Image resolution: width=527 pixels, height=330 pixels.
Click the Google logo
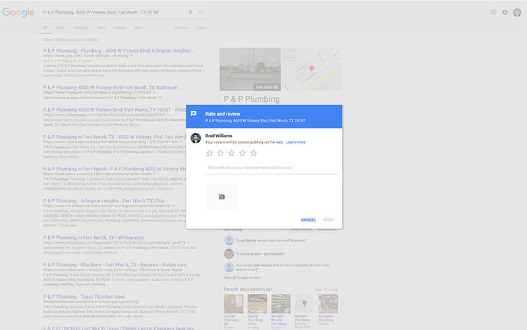[18, 12]
